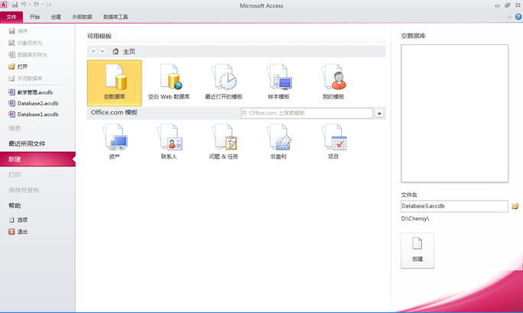Click the save icon in quick access toolbar

click(15, 5)
